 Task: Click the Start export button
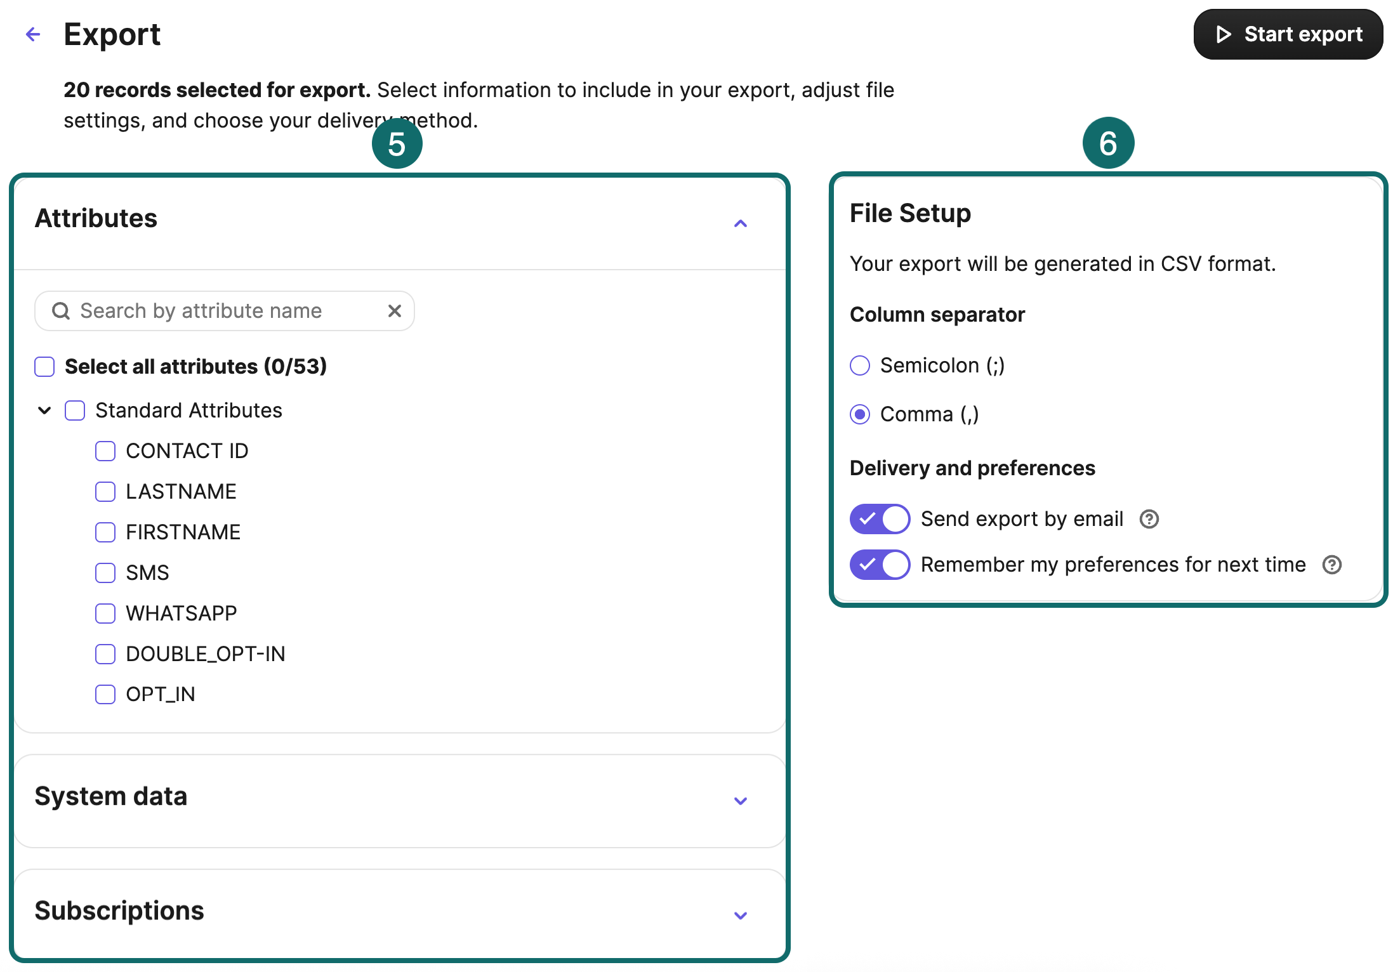1288,34
